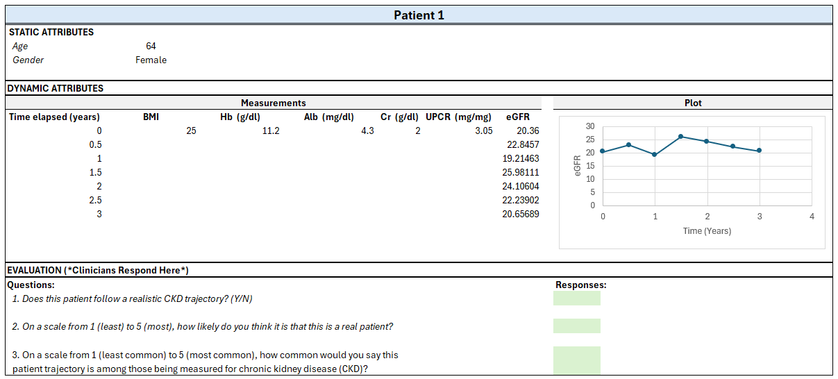Click the Alb value 4.3 cell
Screen dimensions: 838x379
367,130
